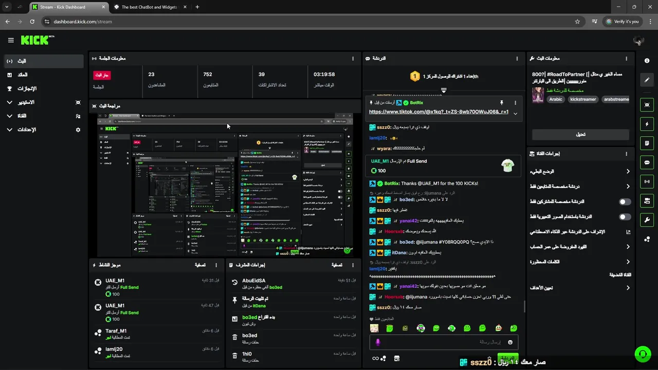Click the Edit button under stream info
This screenshot has width=658, height=370.
click(580, 135)
